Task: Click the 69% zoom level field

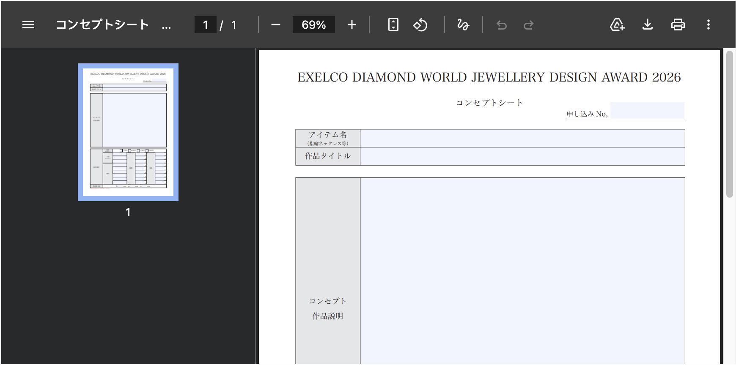Action: pyautogui.click(x=314, y=25)
